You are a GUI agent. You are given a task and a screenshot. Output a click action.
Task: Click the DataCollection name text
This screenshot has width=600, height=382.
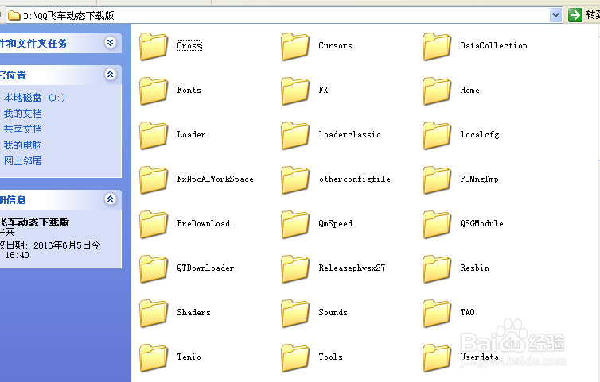coord(494,45)
